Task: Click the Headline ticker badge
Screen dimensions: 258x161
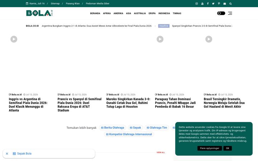Action: 164,26
